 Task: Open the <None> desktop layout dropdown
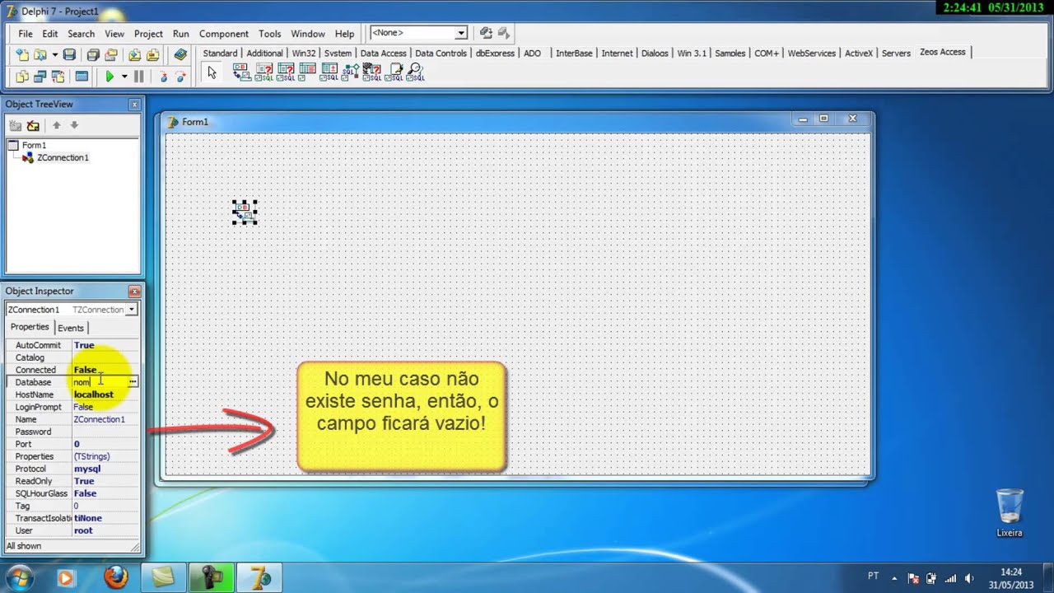[x=461, y=33]
